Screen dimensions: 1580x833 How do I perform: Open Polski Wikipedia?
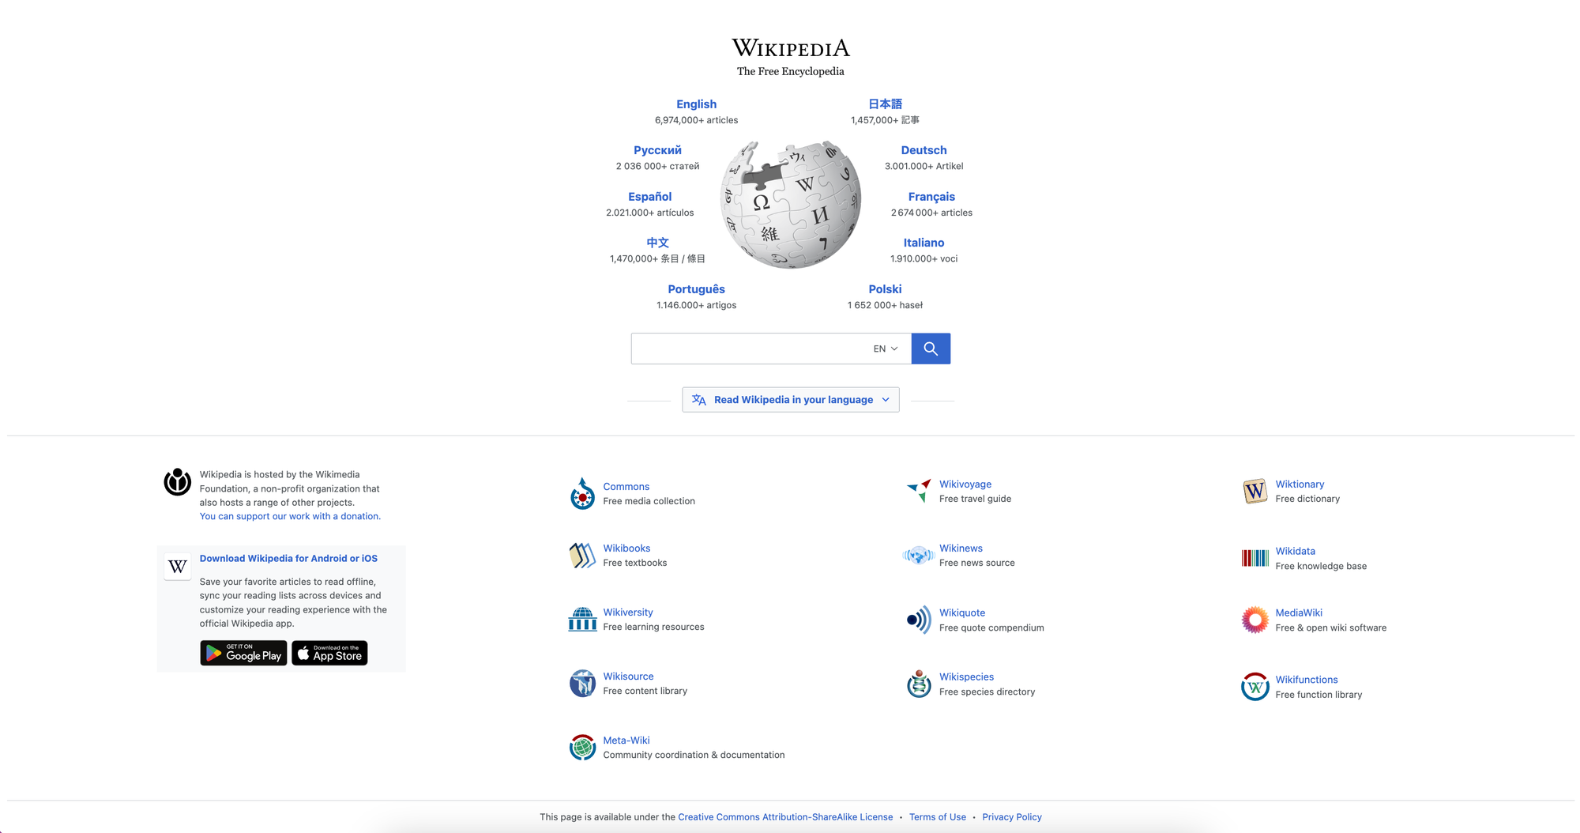[885, 289]
